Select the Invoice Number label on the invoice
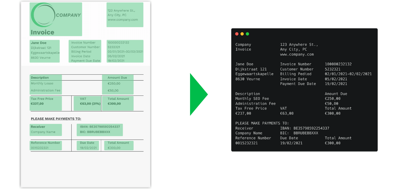Viewport: 398px width, 189px height. (x=83, y=42)
